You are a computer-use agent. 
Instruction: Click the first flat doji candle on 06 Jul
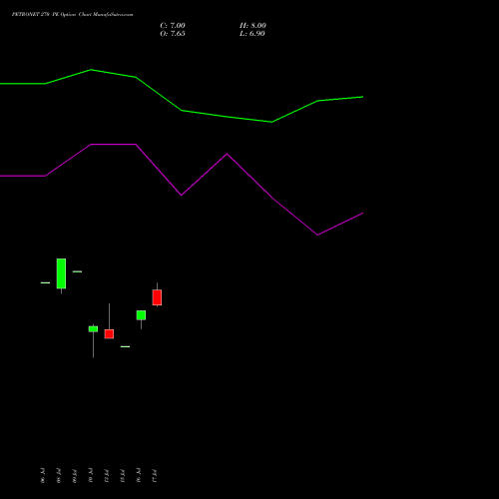pyautogui.click(x=45, y=282)
